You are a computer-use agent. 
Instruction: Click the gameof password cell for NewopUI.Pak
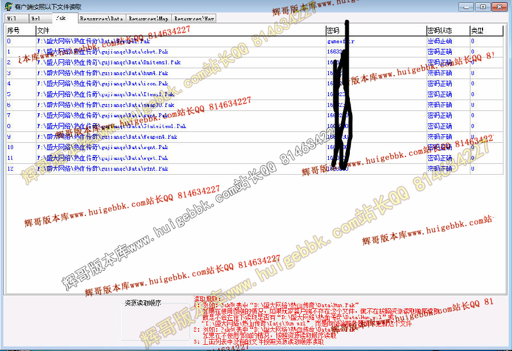click(341, 41)
